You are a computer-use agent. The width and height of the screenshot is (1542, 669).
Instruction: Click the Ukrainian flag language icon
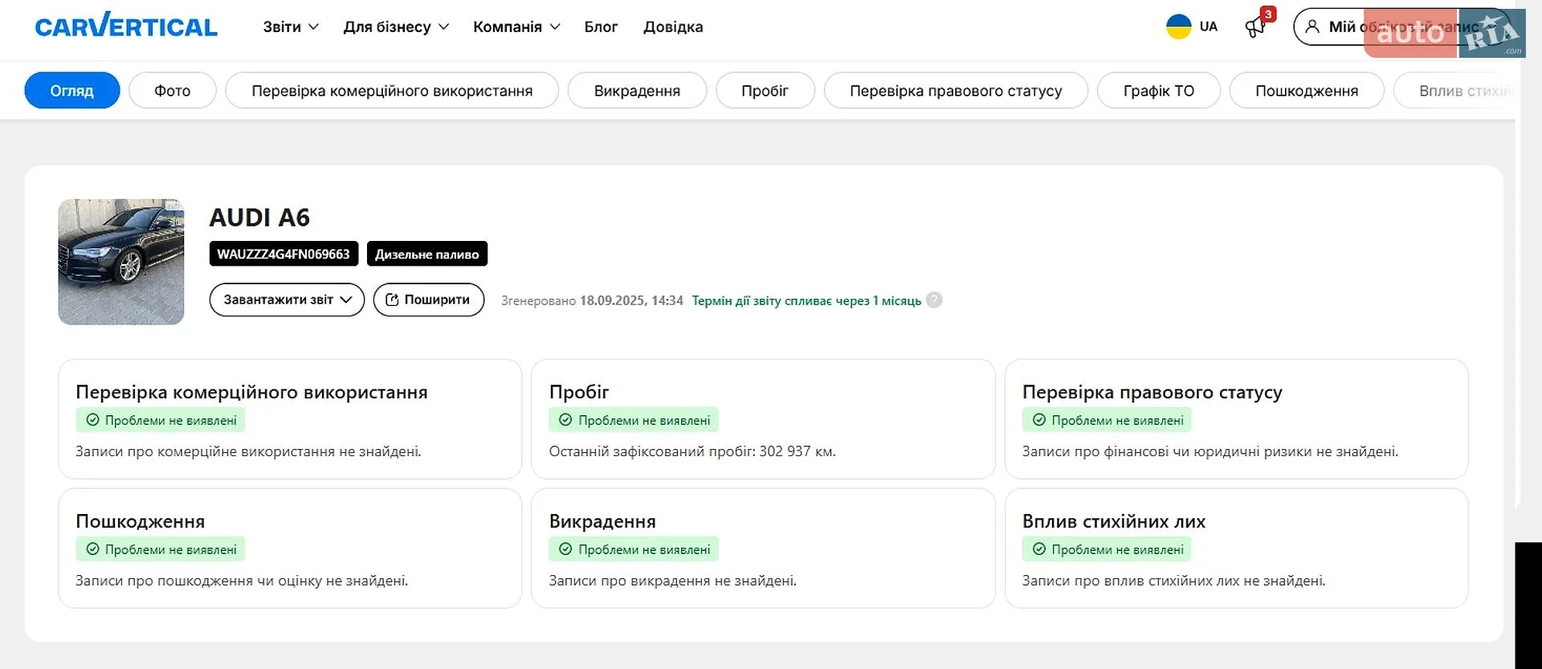tap(1178, 27)
